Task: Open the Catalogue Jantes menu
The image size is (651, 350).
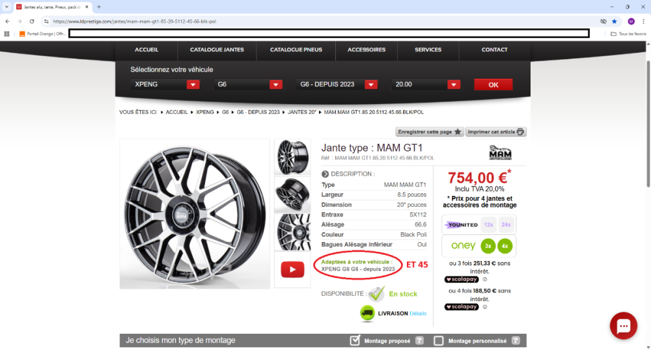Action: point(217,49)
